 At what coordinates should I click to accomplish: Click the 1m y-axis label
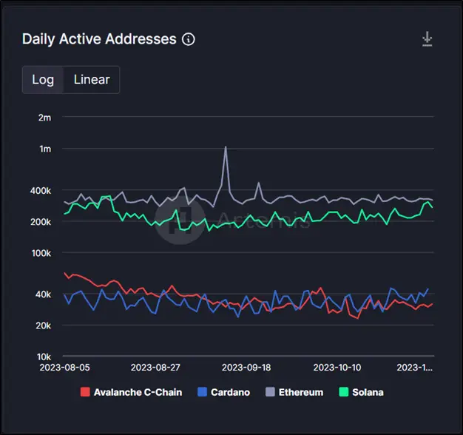tap(45, 149)
